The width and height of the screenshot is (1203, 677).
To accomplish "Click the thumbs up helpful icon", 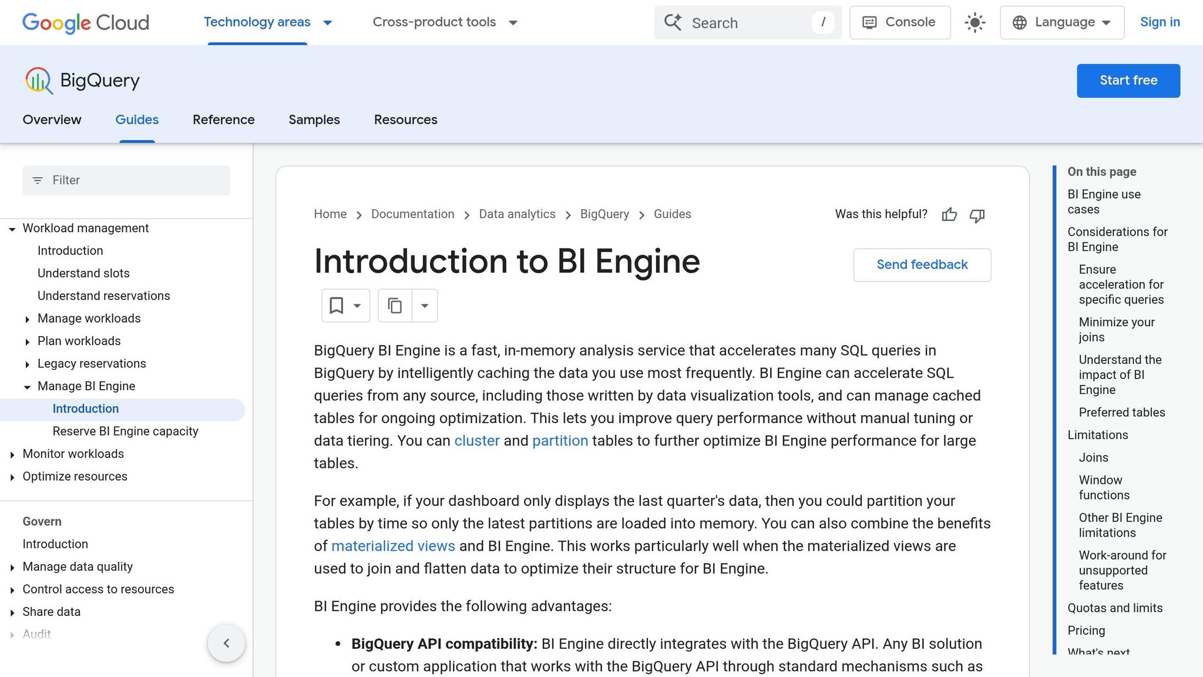I will [949, 215].
